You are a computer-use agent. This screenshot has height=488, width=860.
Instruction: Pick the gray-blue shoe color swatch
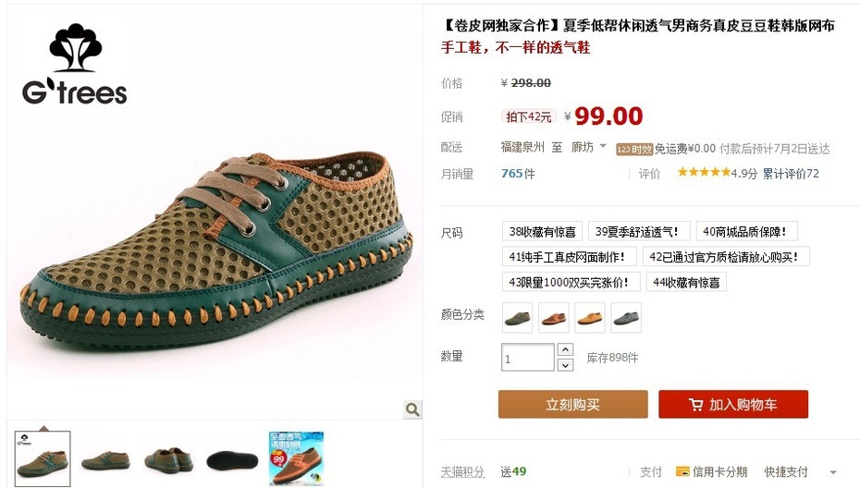(626, 317)
